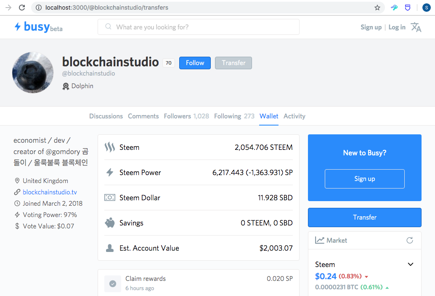Click the 'New to Busy?' heading

tap(365, 153)
